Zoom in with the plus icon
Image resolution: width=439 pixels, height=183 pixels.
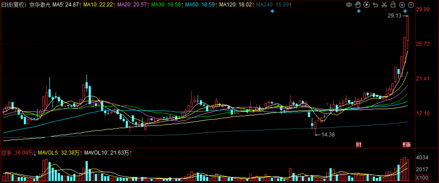coord(402,5)
